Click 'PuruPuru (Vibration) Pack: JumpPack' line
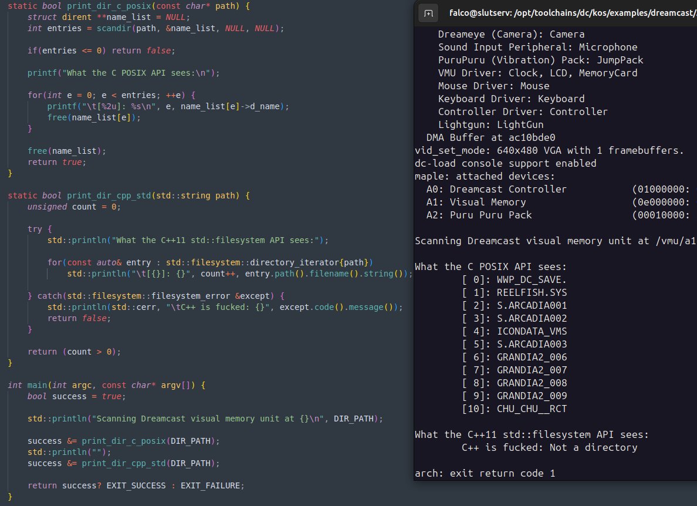 point(540,60)
